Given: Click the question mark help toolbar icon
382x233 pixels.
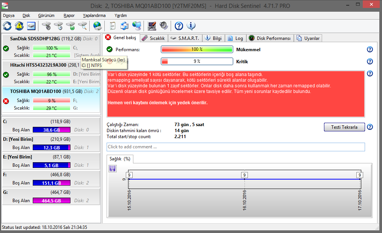Looking at the screenshot, I should pyautogui.click(x=179, y=26).
